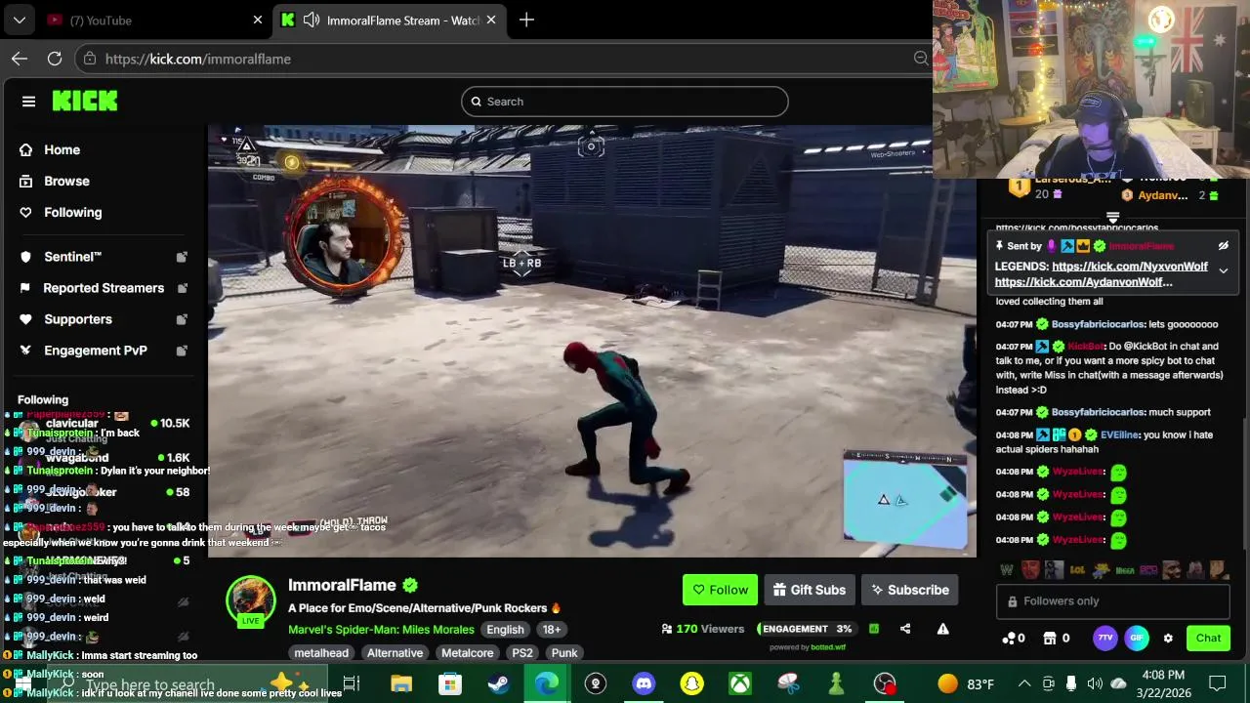Click the PS2 tag
Viewport: 1250px width, 703px height.
coord(522,653)
